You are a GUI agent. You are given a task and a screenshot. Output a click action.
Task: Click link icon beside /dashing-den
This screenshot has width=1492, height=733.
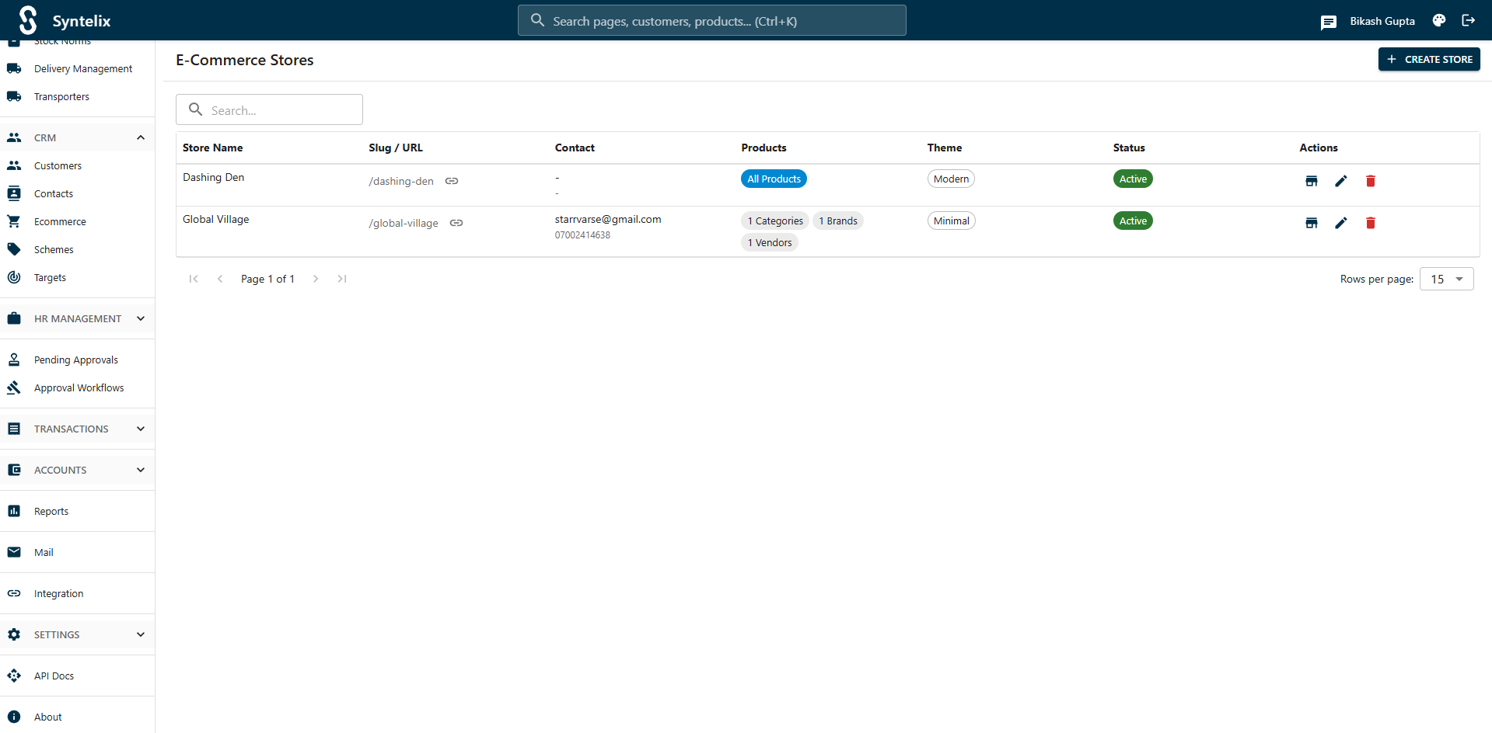point(452,181)
